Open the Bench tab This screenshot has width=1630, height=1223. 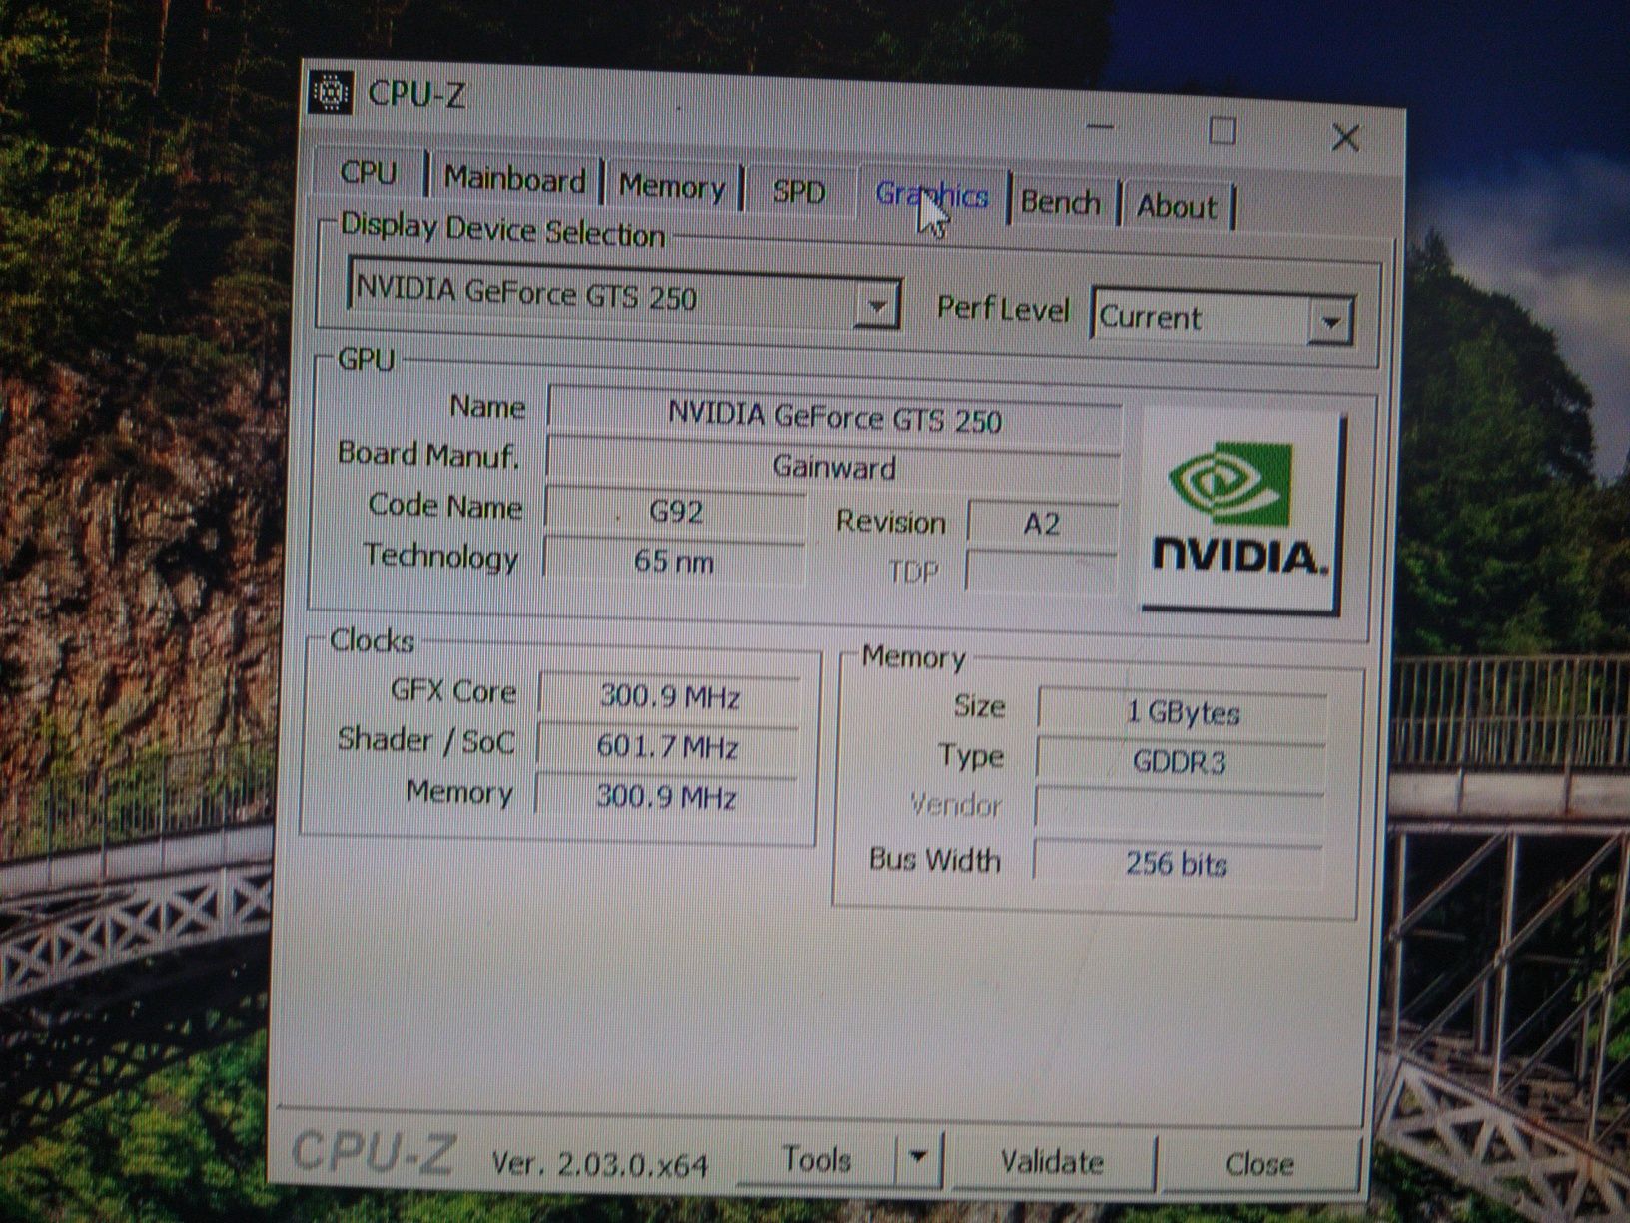click(1061, 203)
